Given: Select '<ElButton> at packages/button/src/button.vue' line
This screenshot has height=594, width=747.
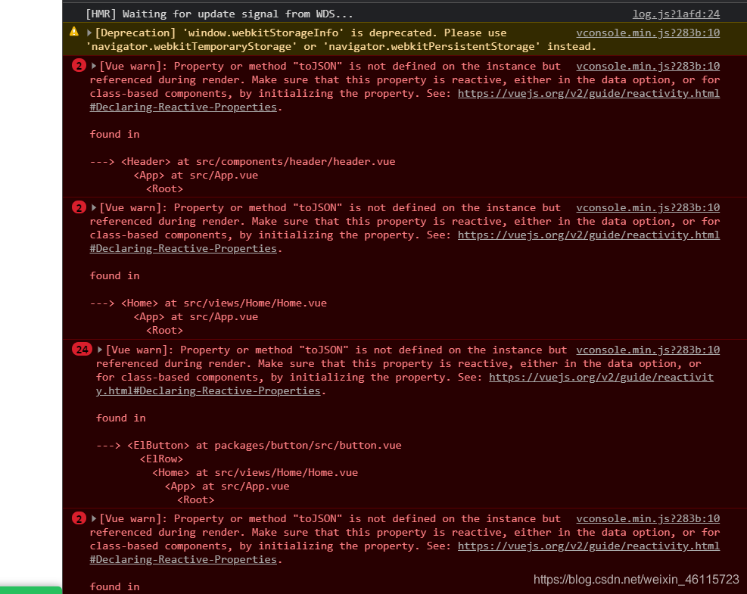Looking at the screenshot, I should point(264,446).
